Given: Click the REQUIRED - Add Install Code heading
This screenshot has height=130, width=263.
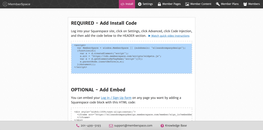Looking at the screenshot, I should point(104,23).
